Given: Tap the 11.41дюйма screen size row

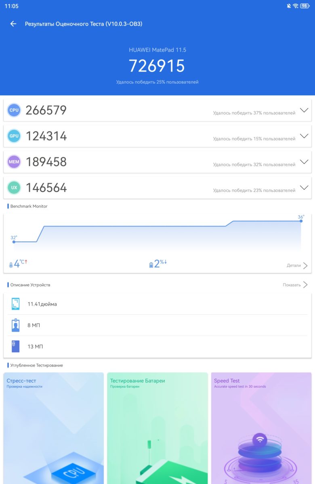Looking at the screenshot, I should tap(157, 304).
